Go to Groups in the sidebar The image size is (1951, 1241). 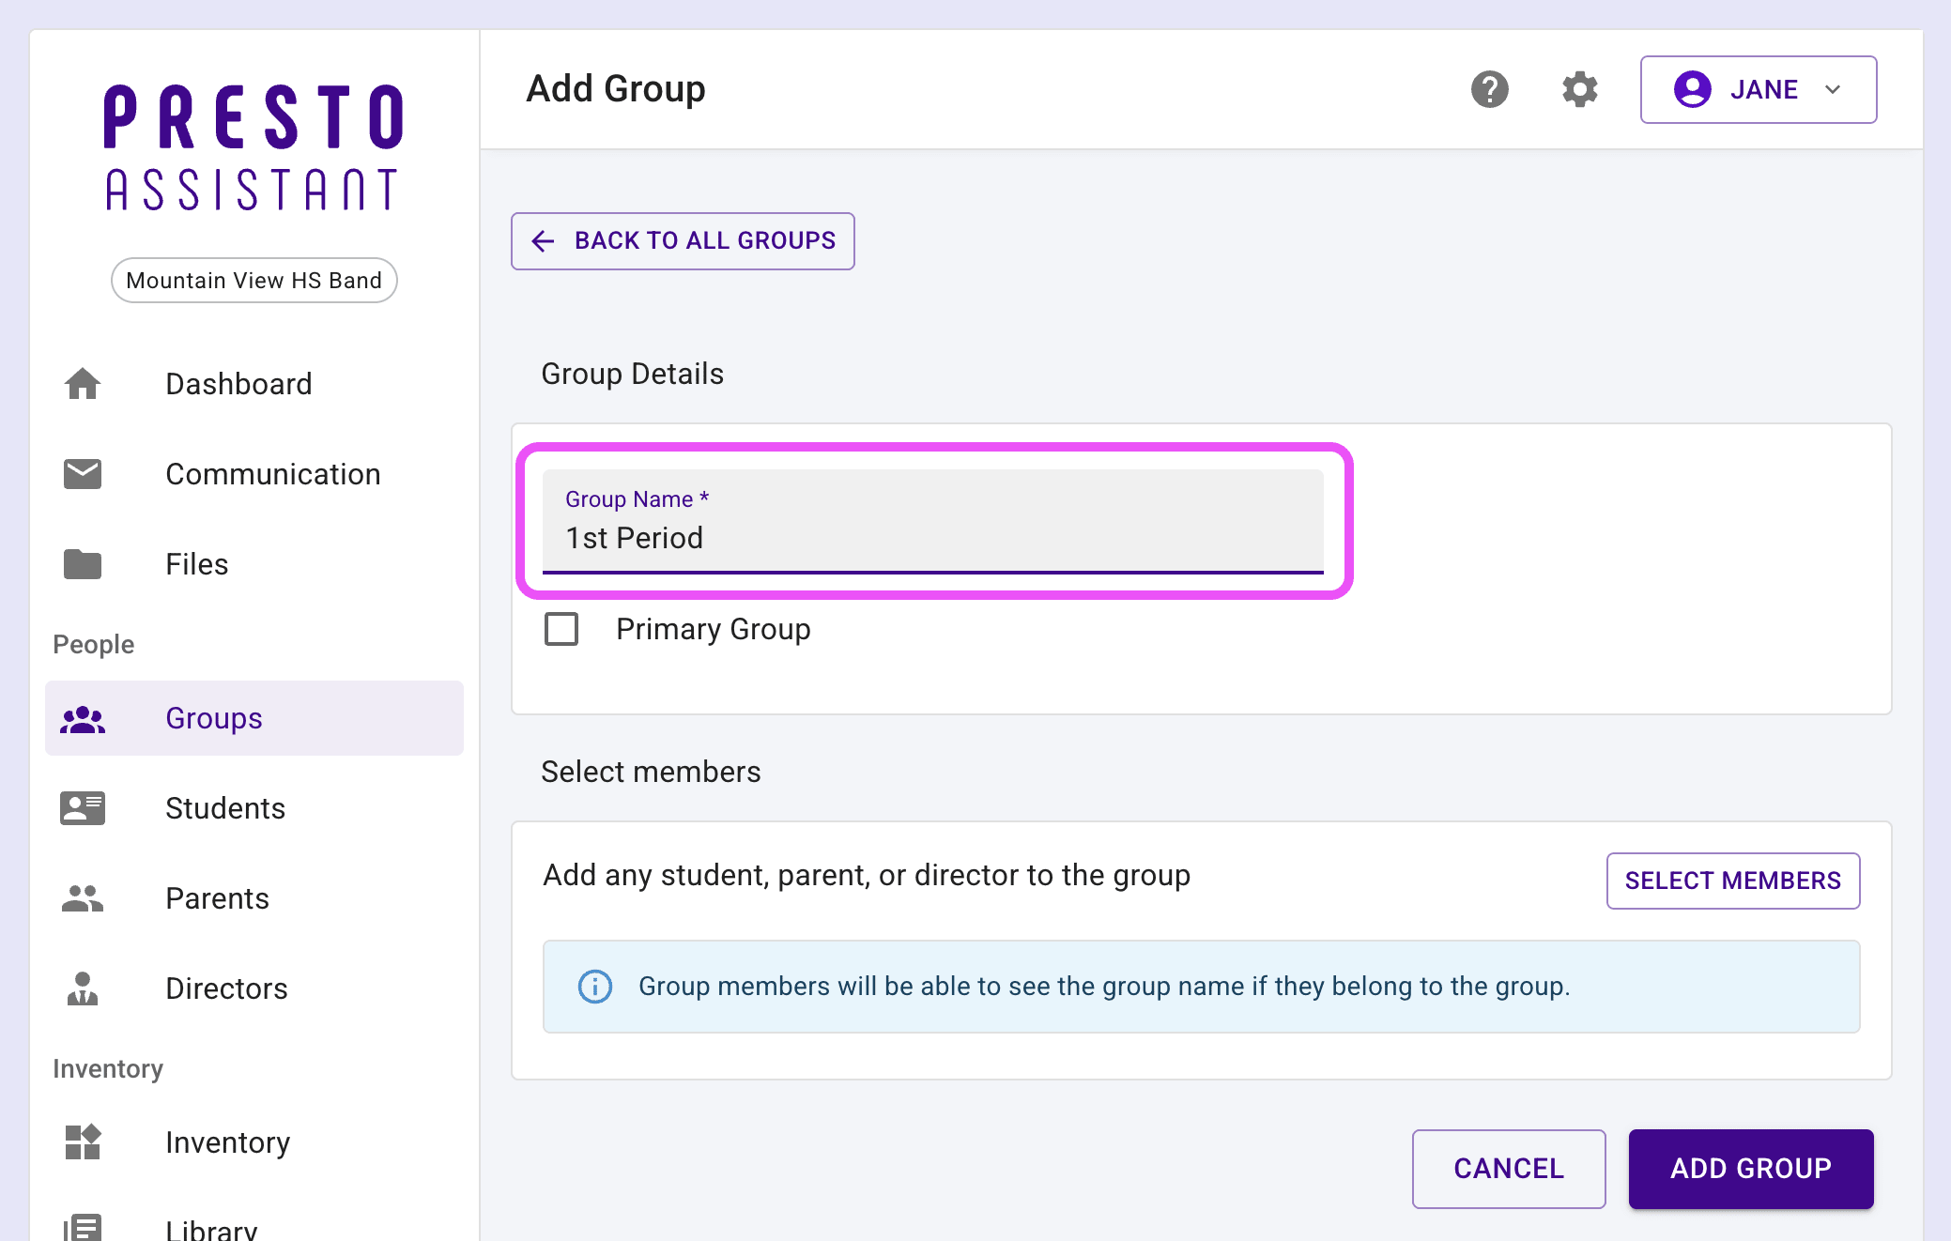tap(214, 718)
